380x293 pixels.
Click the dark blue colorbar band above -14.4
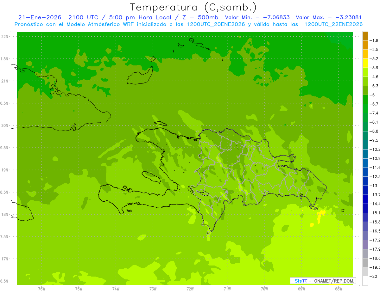[x=365, y=199]
